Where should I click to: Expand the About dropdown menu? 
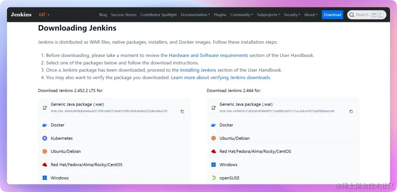pos(311,15)
